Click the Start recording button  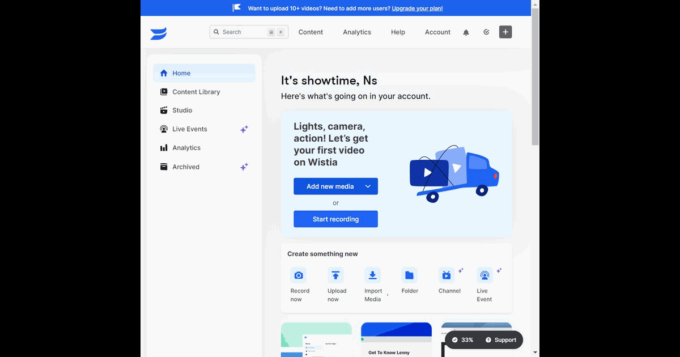(x=335, y=219)
